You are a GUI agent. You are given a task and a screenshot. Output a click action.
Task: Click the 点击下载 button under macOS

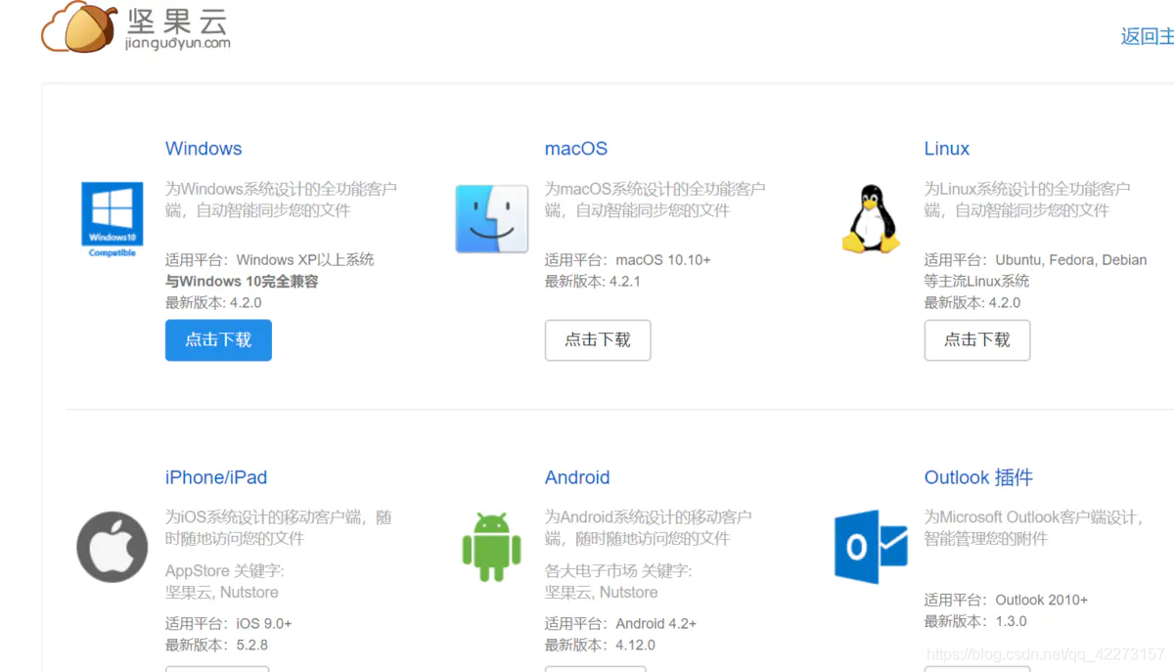pyautogui.click(x=598, y=339)
